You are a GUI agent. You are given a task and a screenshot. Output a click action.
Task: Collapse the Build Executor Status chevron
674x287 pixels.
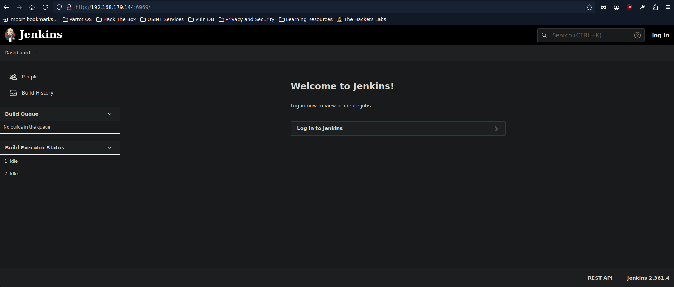[110, 148]
